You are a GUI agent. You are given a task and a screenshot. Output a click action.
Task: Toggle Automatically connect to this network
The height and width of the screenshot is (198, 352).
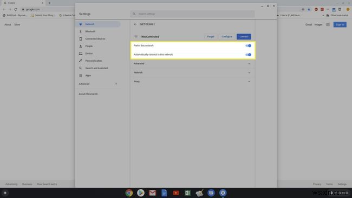[248, 55]
